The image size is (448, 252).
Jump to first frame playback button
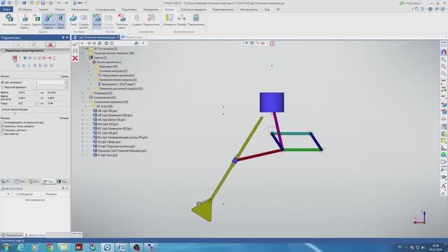click(18, 65)
